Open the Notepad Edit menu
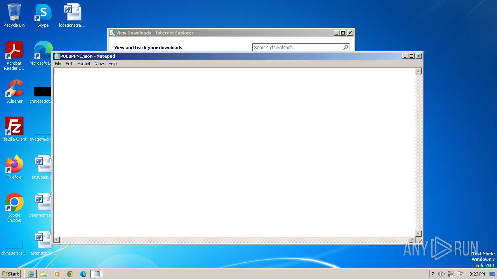 coord(69,64)
